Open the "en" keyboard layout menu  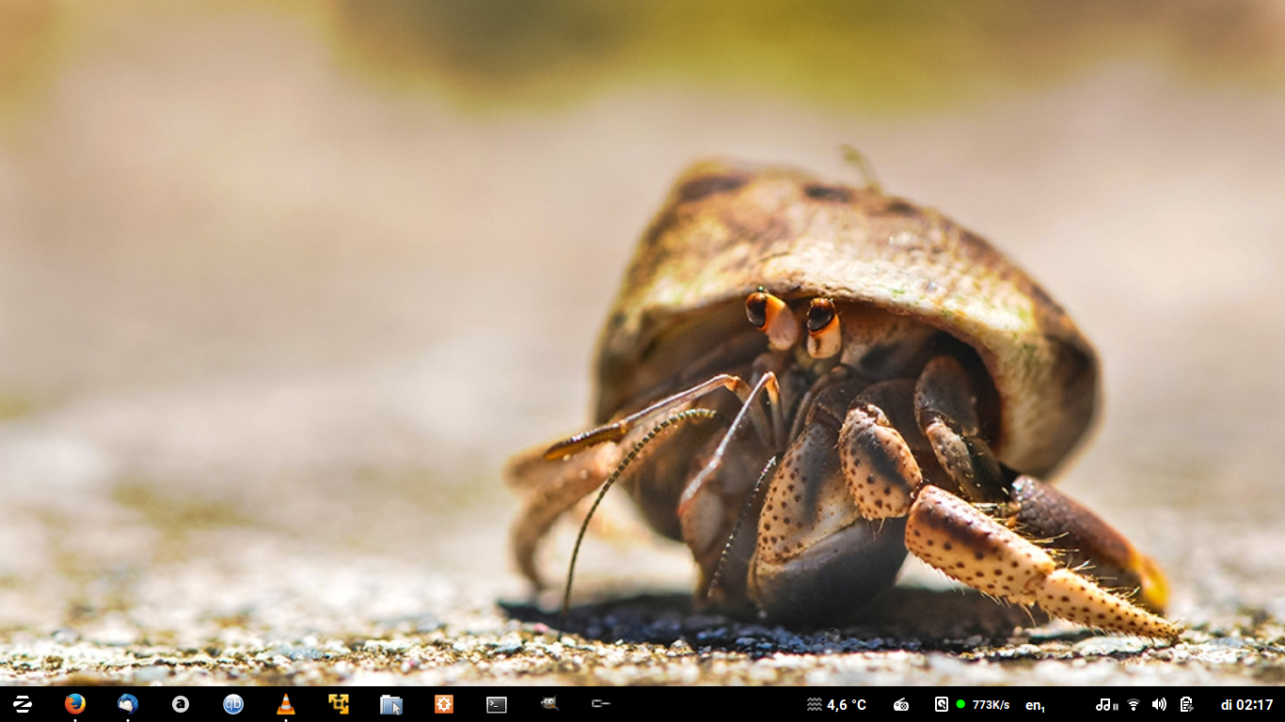pos(1036,705)
